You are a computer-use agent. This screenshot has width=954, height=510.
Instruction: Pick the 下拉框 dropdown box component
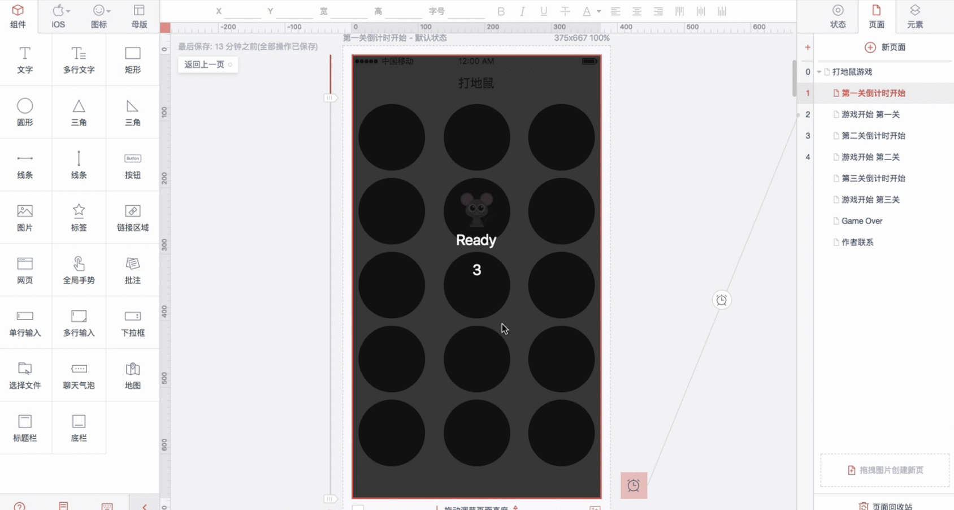[x=133, y=323]
